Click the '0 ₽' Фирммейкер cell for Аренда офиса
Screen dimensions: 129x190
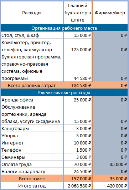pyautogui.click(x=110, y=100)
